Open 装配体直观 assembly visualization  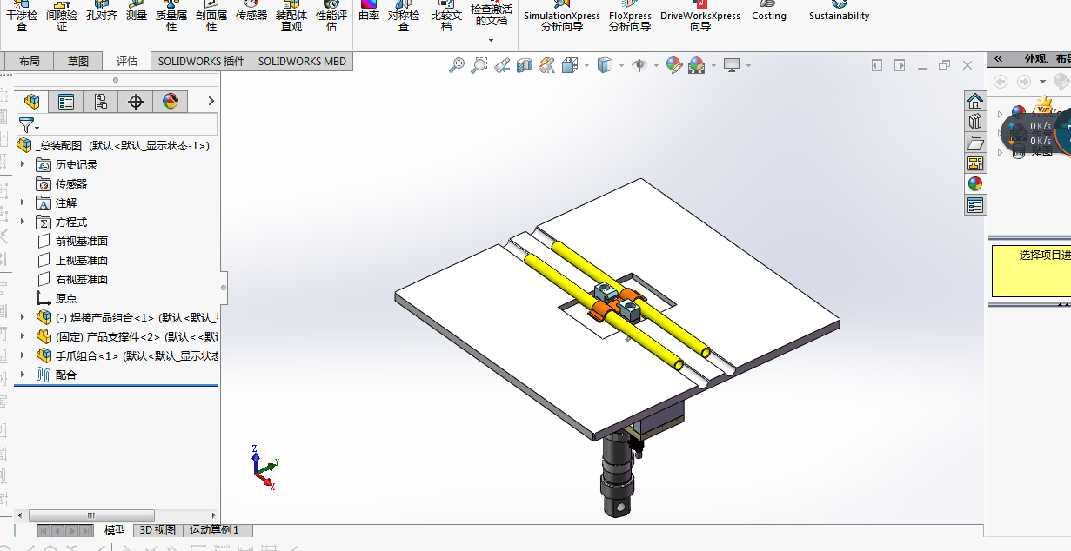click(x=291, y=15)
